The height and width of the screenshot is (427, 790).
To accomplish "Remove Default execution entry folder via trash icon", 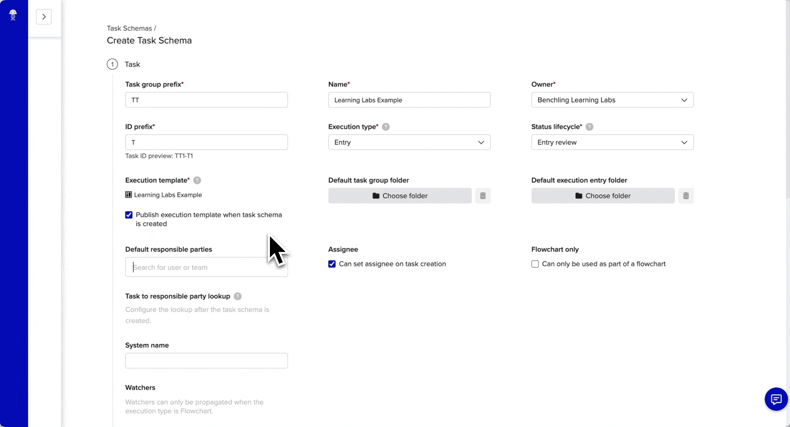I will click(686, 196).
